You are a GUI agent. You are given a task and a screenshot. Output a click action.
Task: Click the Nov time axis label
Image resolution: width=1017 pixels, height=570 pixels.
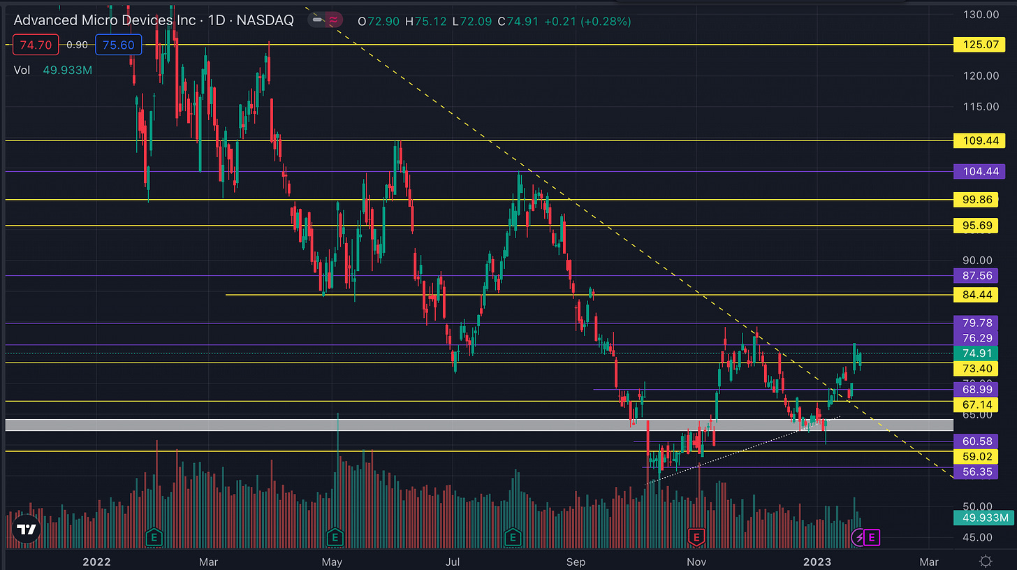tap(695, 561)
